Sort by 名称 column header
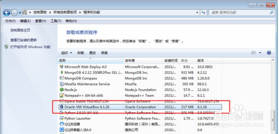This screenshot has width=279, height=134. [90, 61]
